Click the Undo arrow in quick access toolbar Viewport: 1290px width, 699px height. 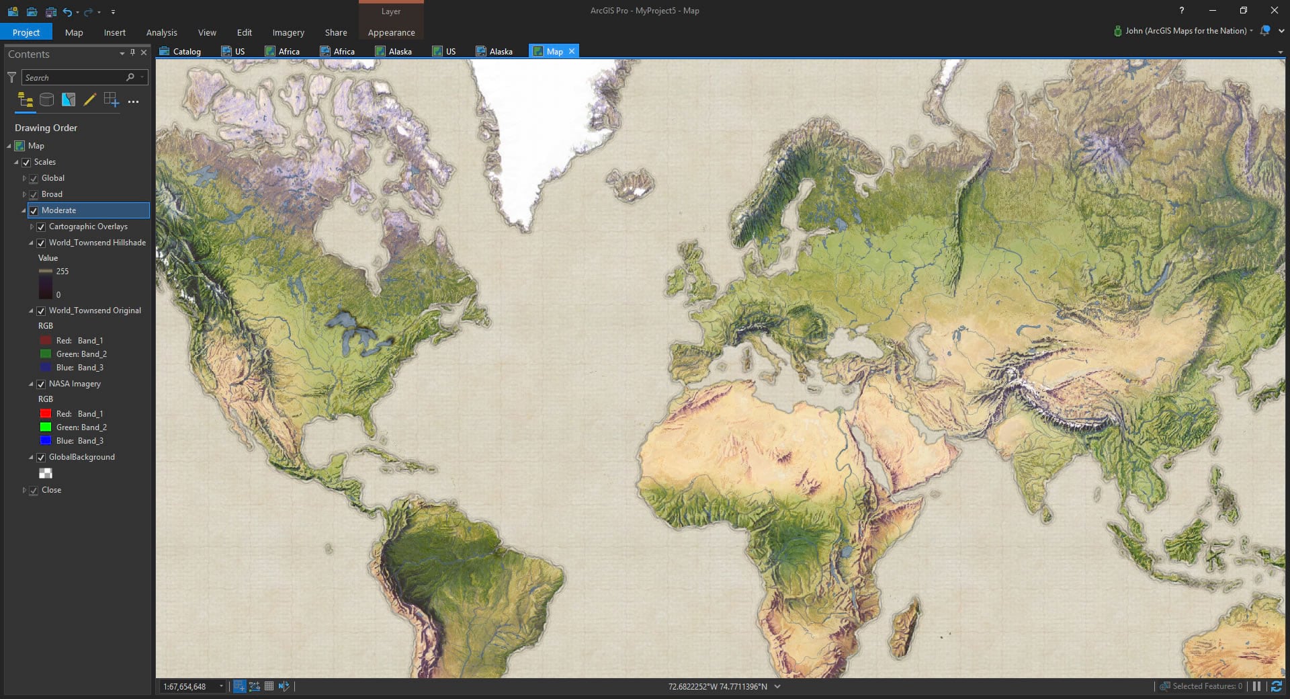(67, 11)
